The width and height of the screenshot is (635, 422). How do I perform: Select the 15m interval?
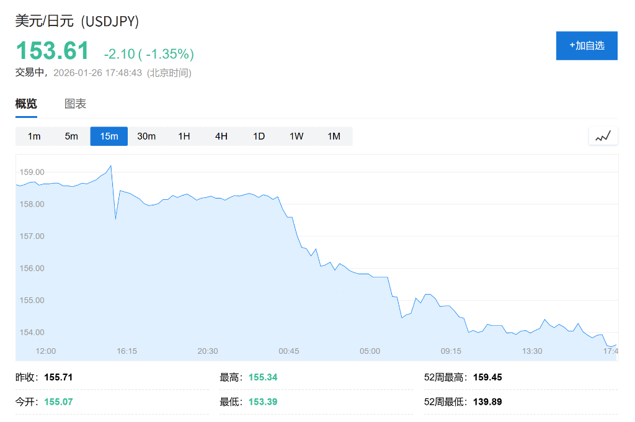109,136
